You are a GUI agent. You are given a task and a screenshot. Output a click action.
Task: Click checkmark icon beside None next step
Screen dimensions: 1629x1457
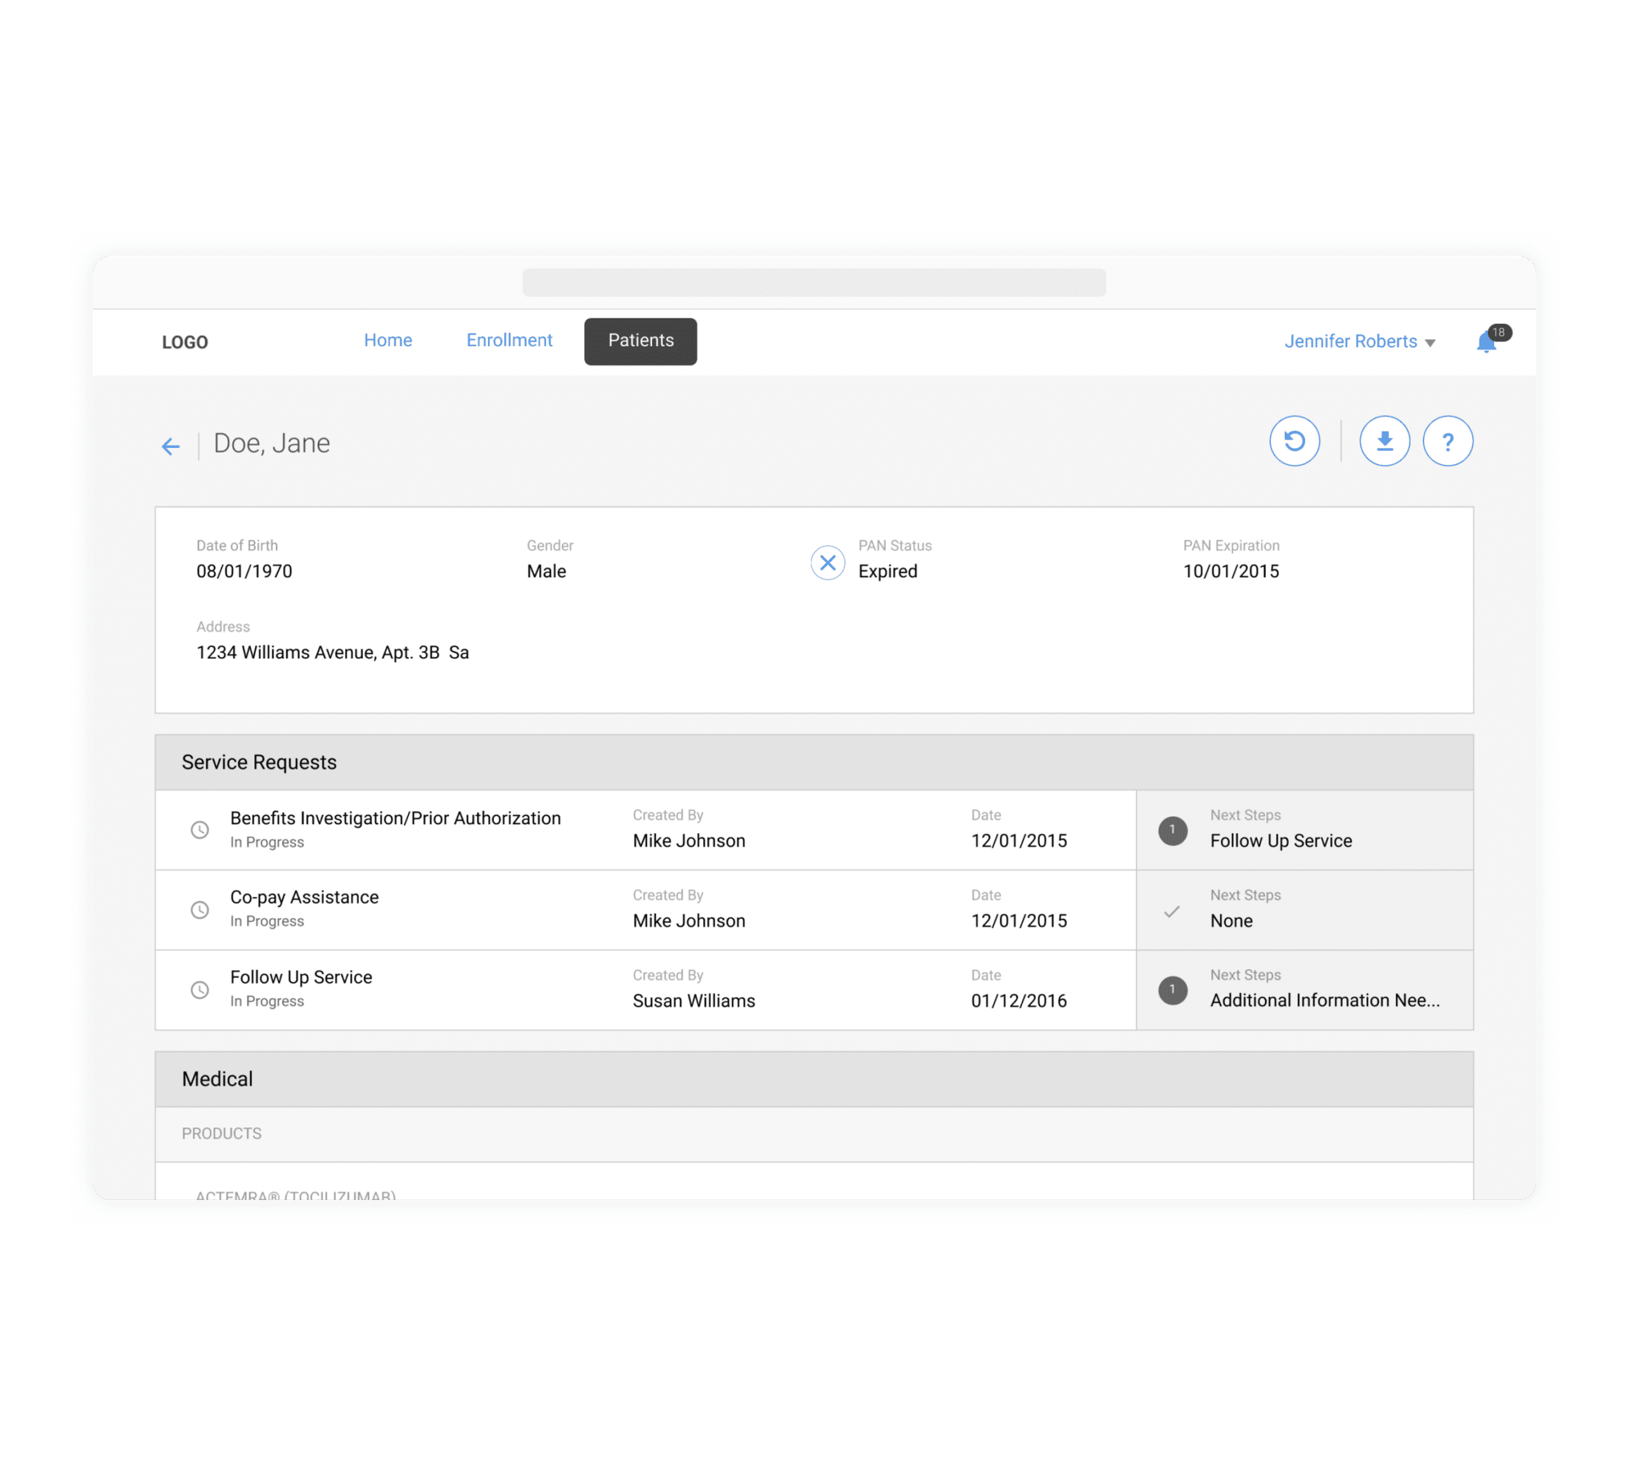point(1172,911)
